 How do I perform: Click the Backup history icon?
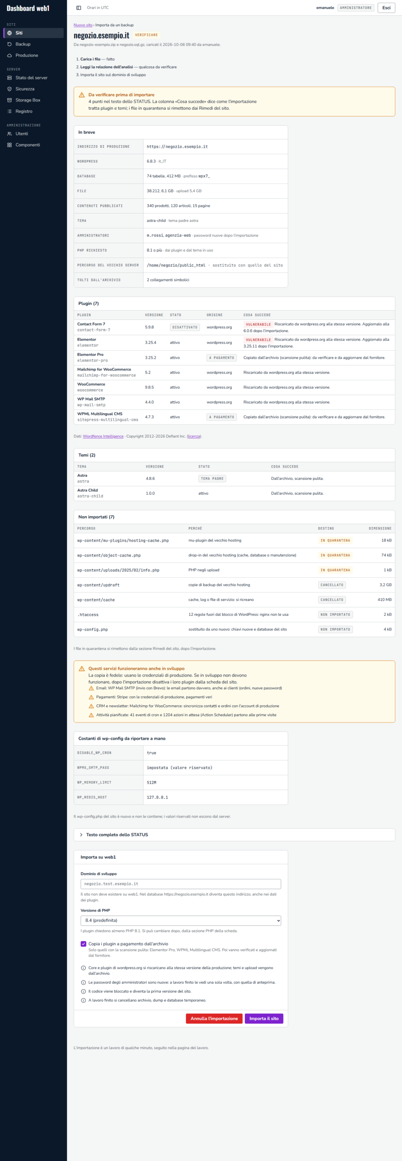pyautogui.click(x=10, y=44)
